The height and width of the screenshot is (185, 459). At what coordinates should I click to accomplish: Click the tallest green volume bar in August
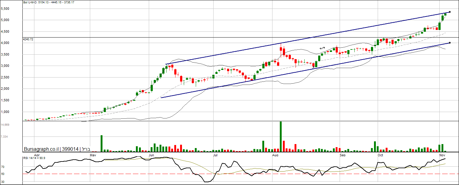280,136
